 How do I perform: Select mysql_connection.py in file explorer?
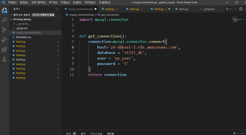[35, 33]
